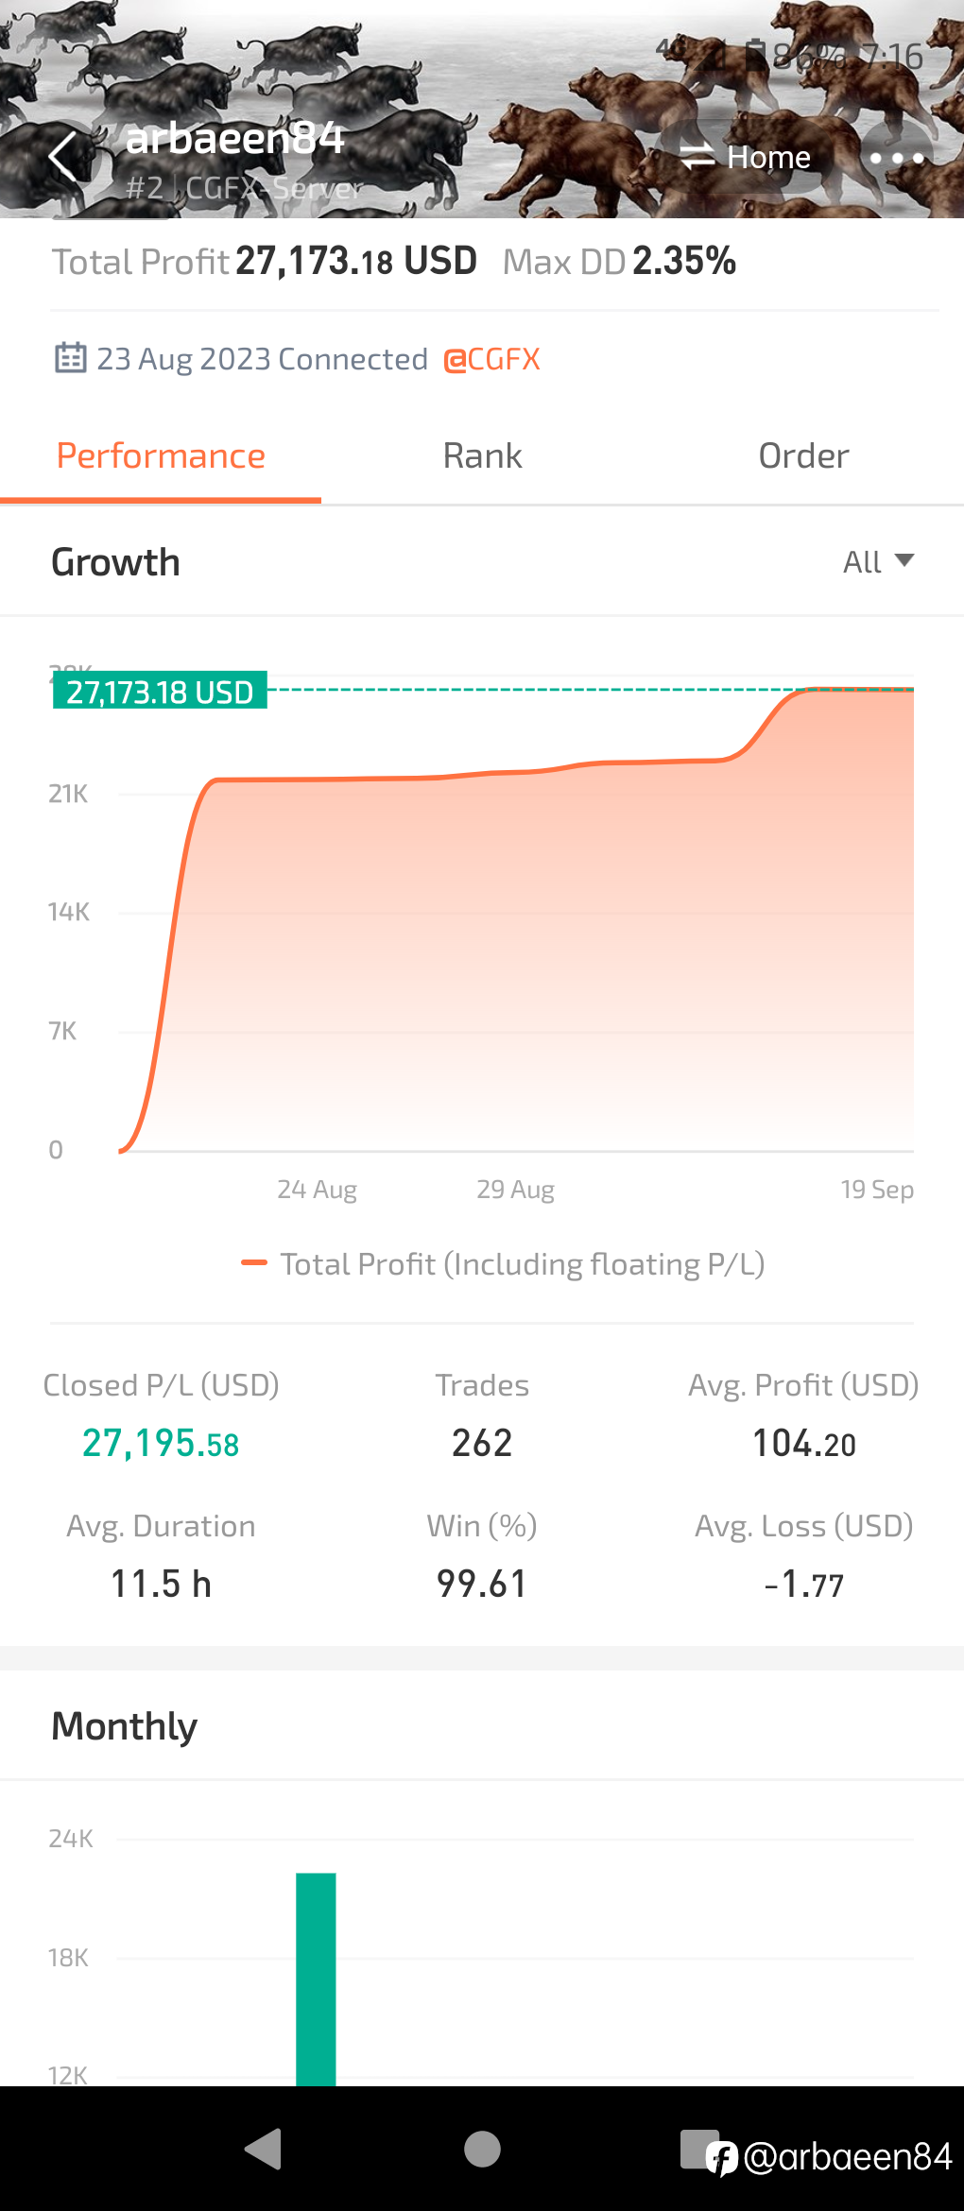Tap the Home switch icon
Screen dimensions: 964x2211
697,157
